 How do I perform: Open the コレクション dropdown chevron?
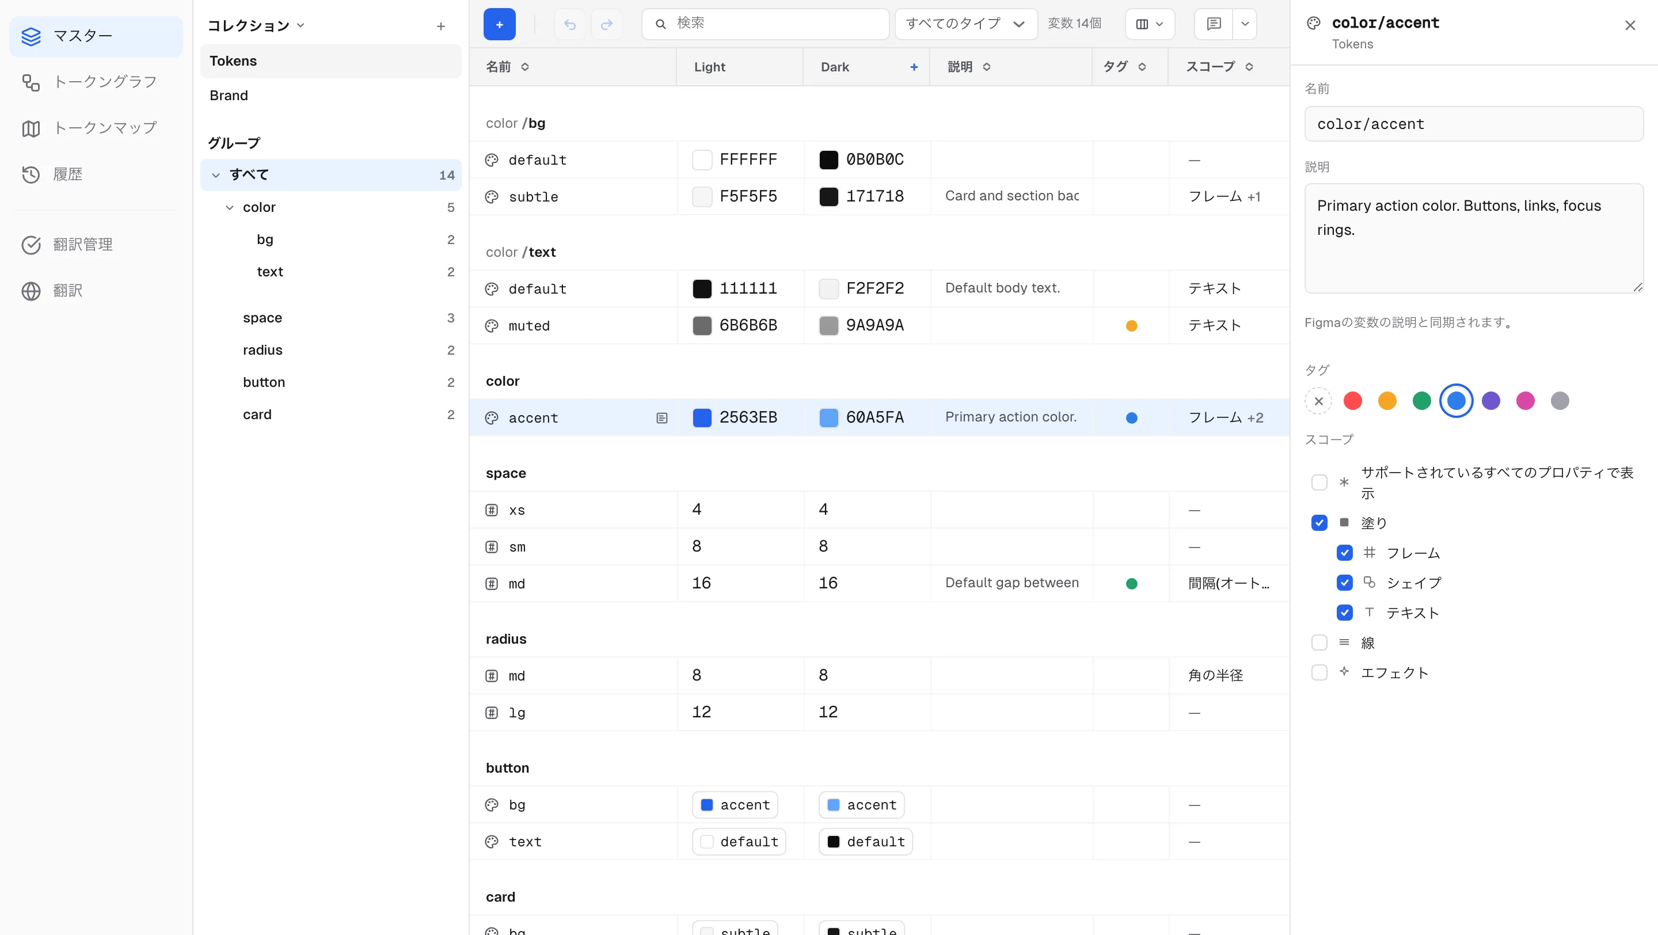click(301, 26)
